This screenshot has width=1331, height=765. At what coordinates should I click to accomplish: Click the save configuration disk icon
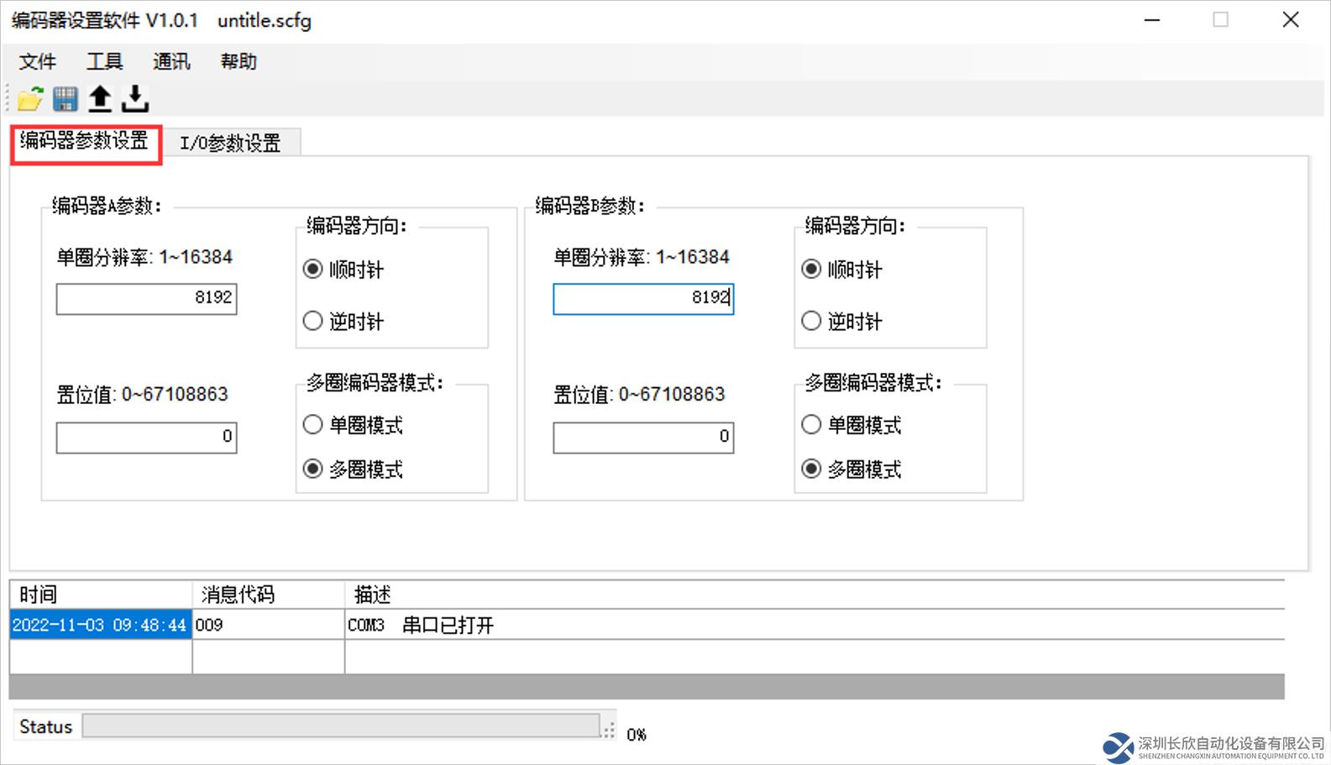coord(66,99)
